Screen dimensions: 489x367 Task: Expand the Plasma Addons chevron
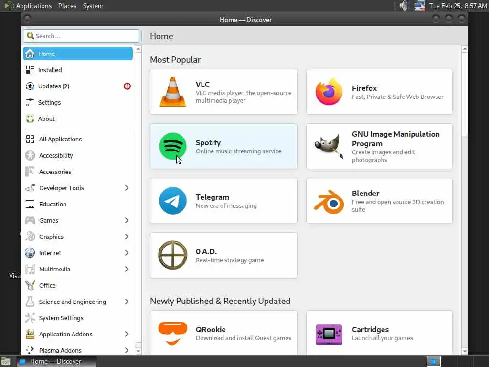coord(127,350)
